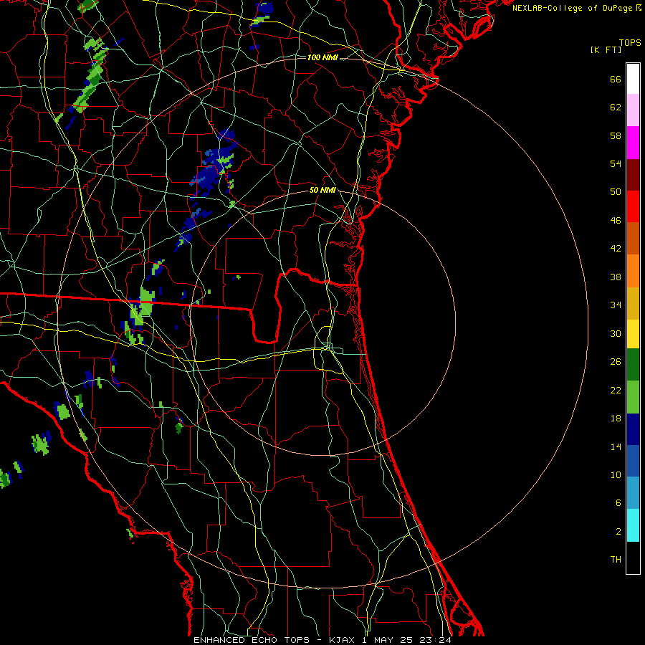Click the gold legend band near 34

pos(633,303)
